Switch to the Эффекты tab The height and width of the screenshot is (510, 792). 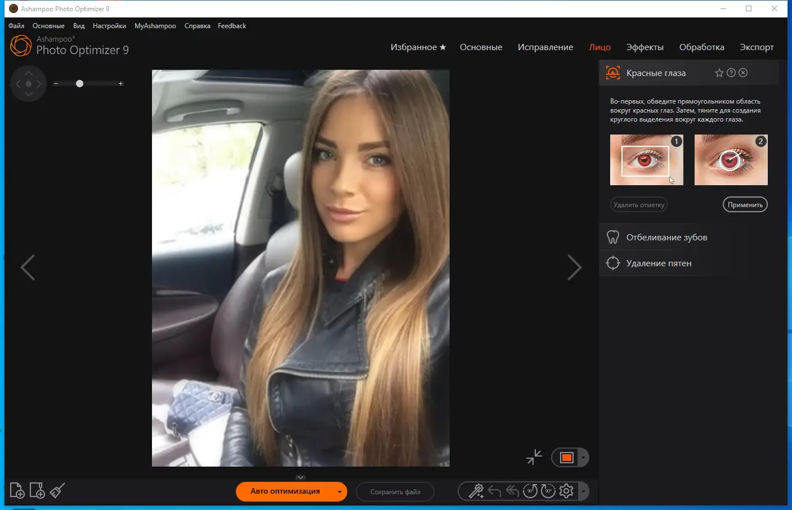(645, 47)
